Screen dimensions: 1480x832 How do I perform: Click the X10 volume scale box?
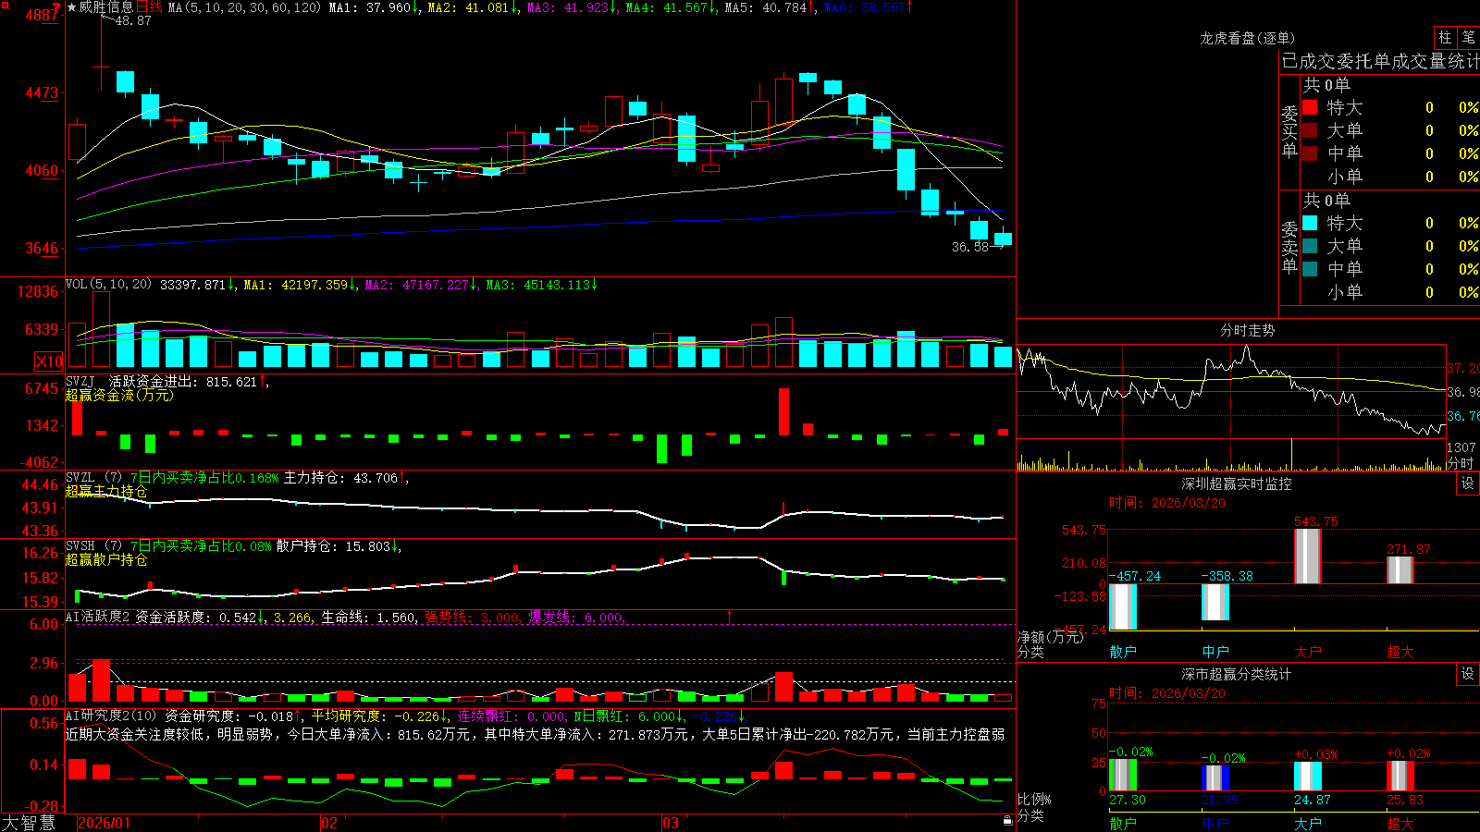point(49,361)
